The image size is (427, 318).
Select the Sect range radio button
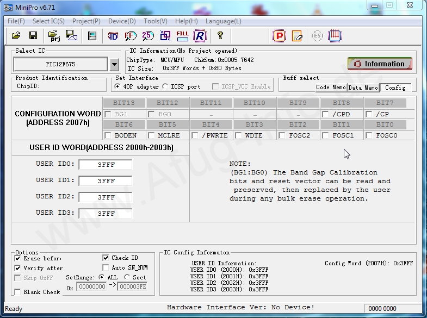(x=127, y=277)
